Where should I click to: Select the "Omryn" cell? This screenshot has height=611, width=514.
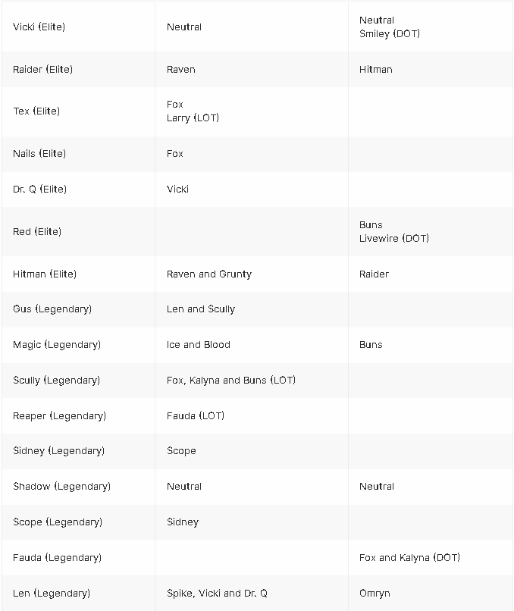(x=375, y=594)
